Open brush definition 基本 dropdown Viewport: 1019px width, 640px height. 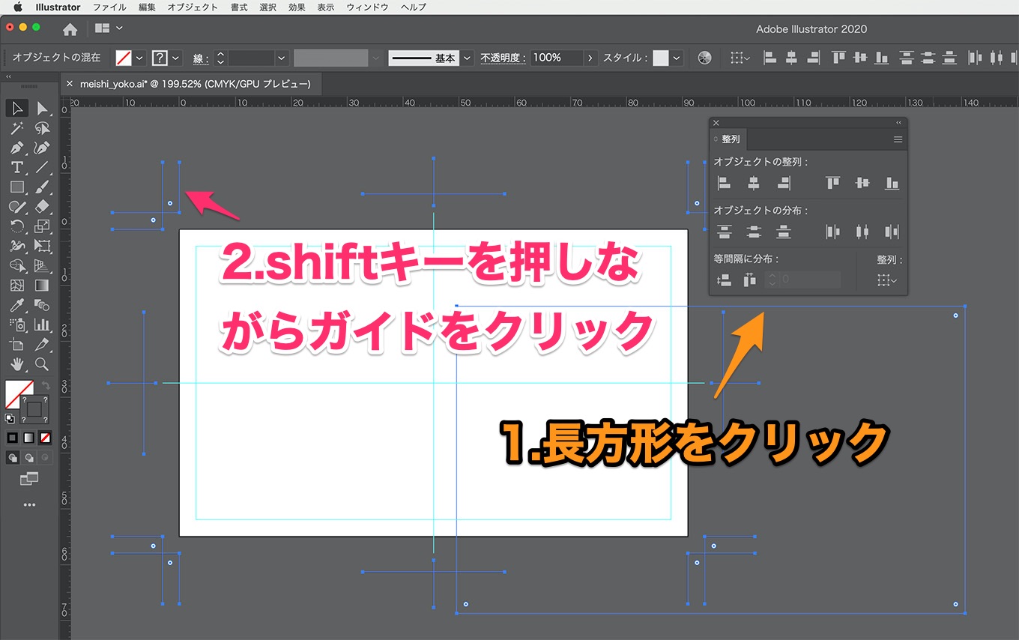click(x=468, y=58)
